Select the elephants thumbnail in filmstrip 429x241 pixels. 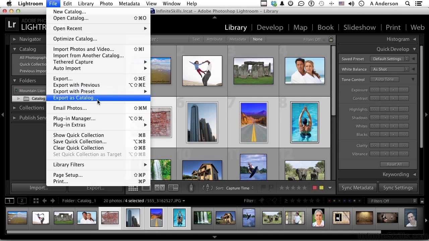point(272,218)
